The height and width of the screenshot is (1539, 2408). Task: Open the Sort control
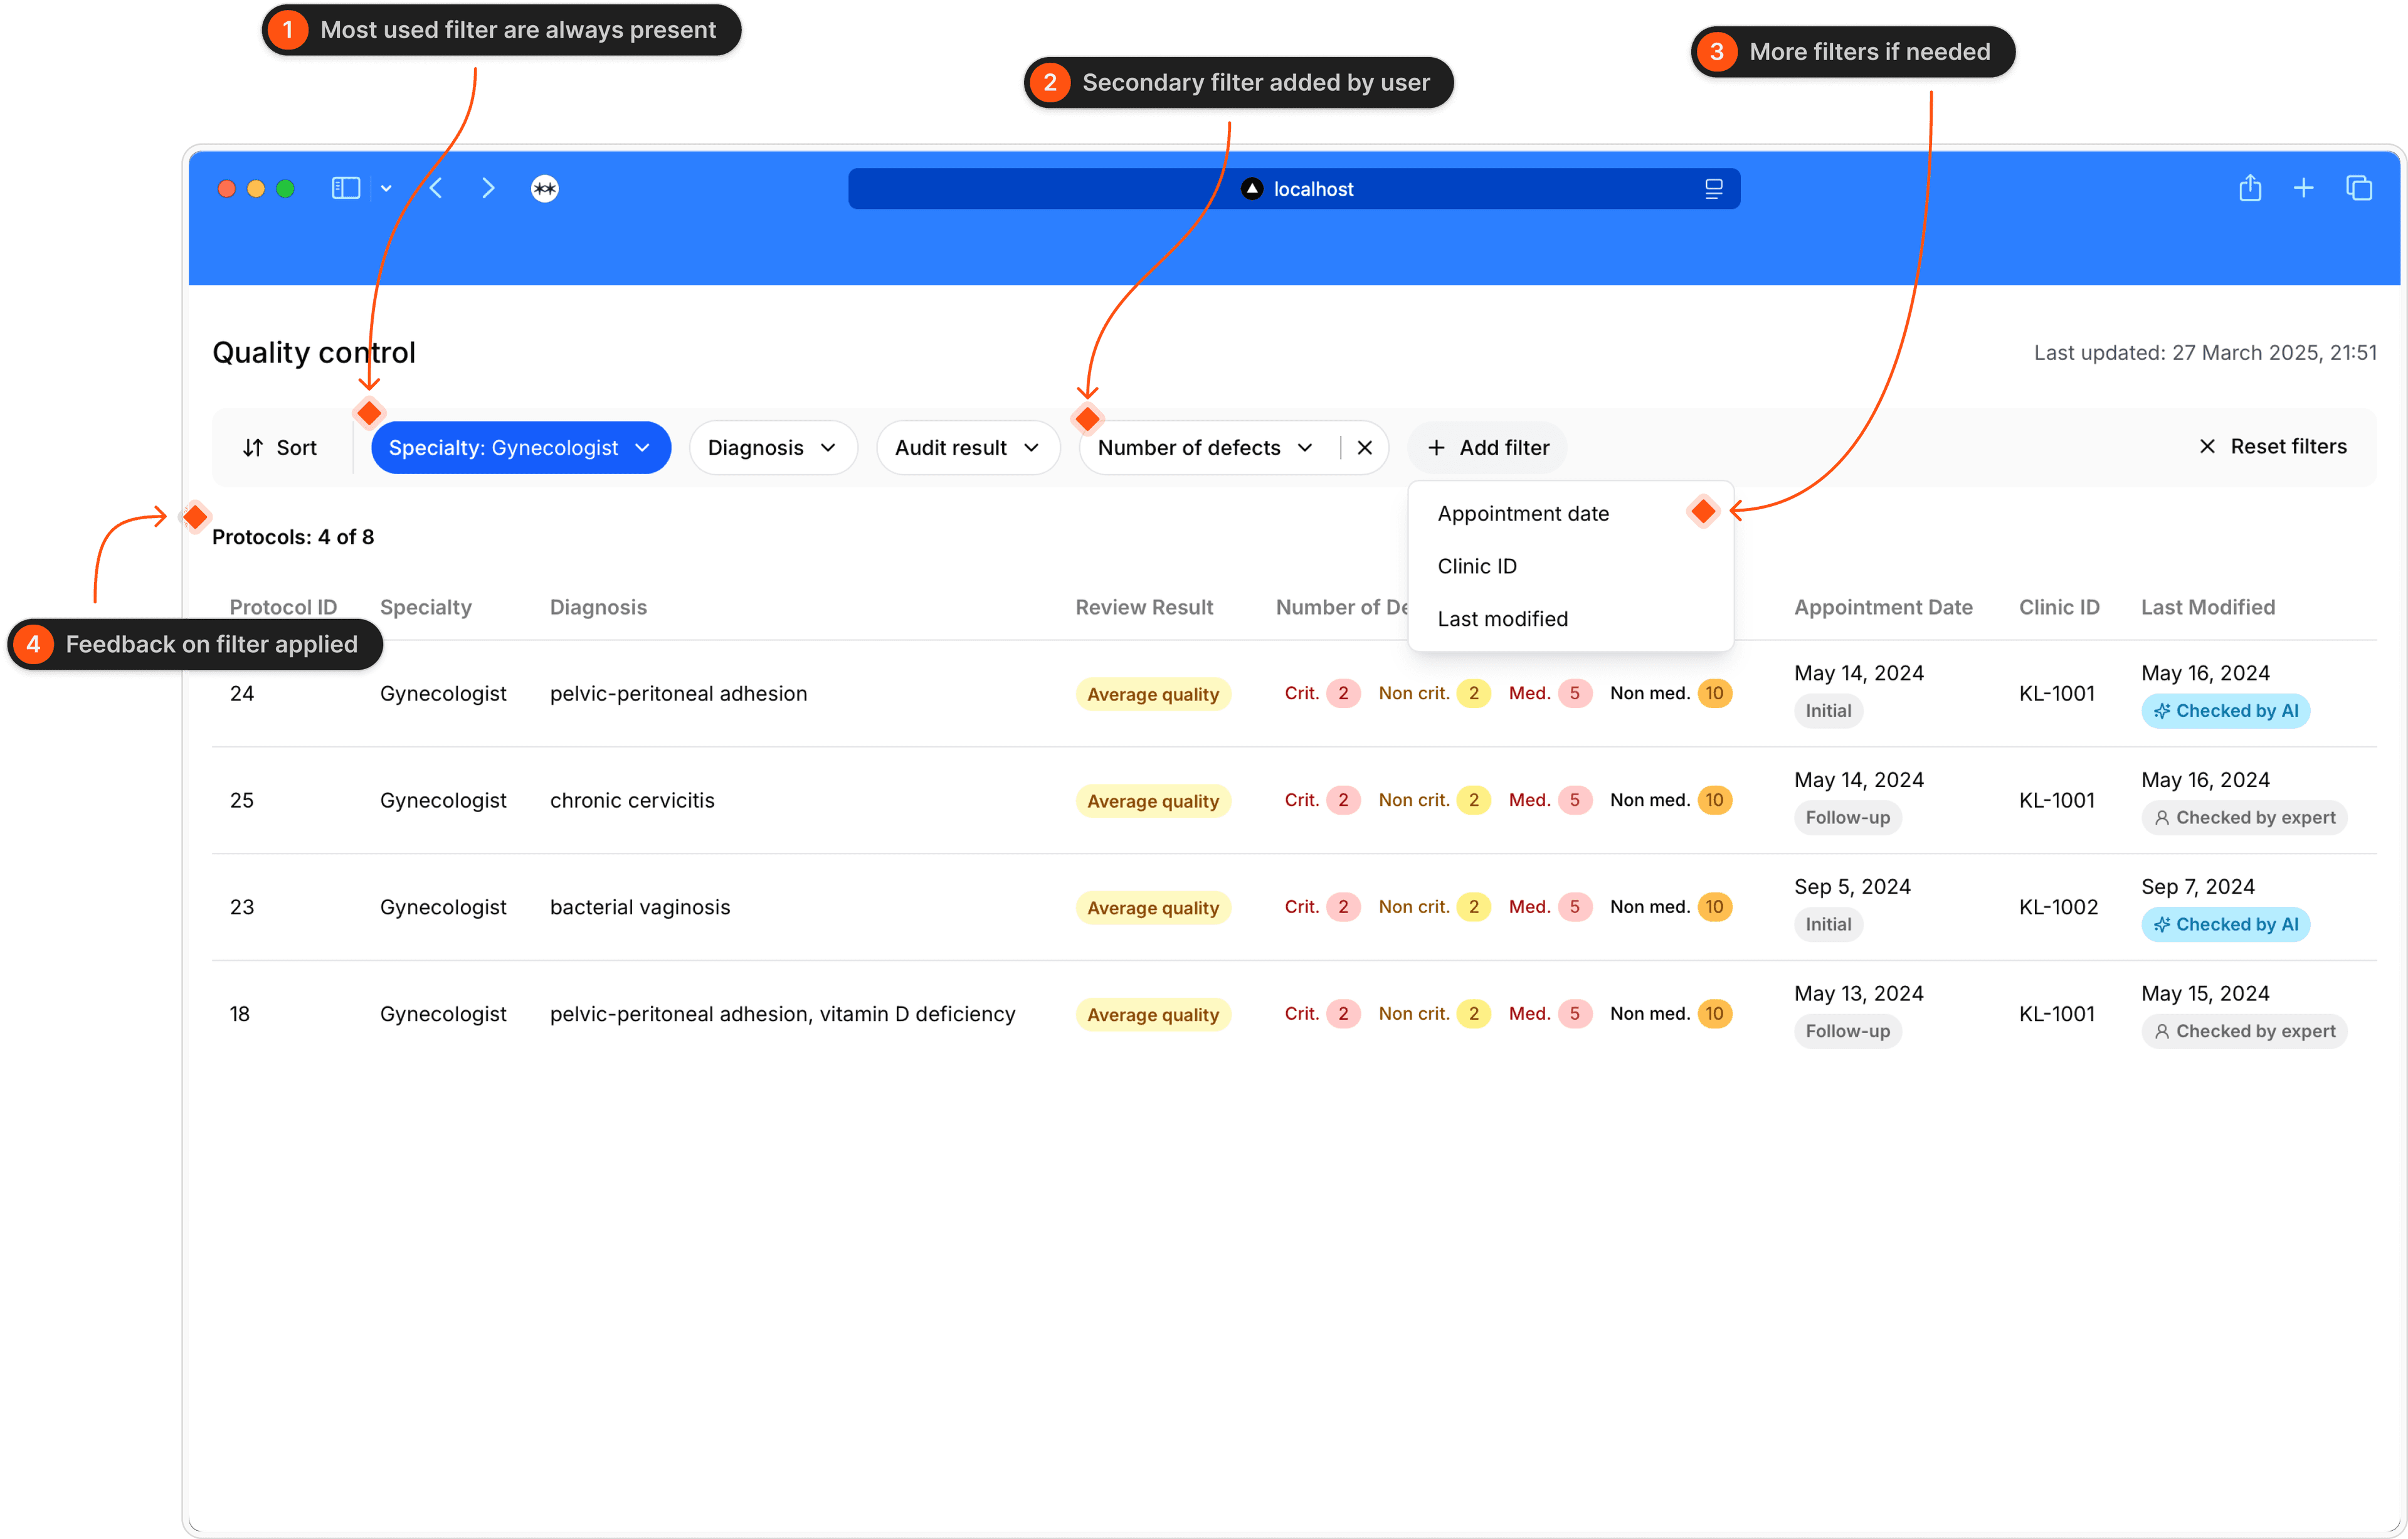click(280, 448)
